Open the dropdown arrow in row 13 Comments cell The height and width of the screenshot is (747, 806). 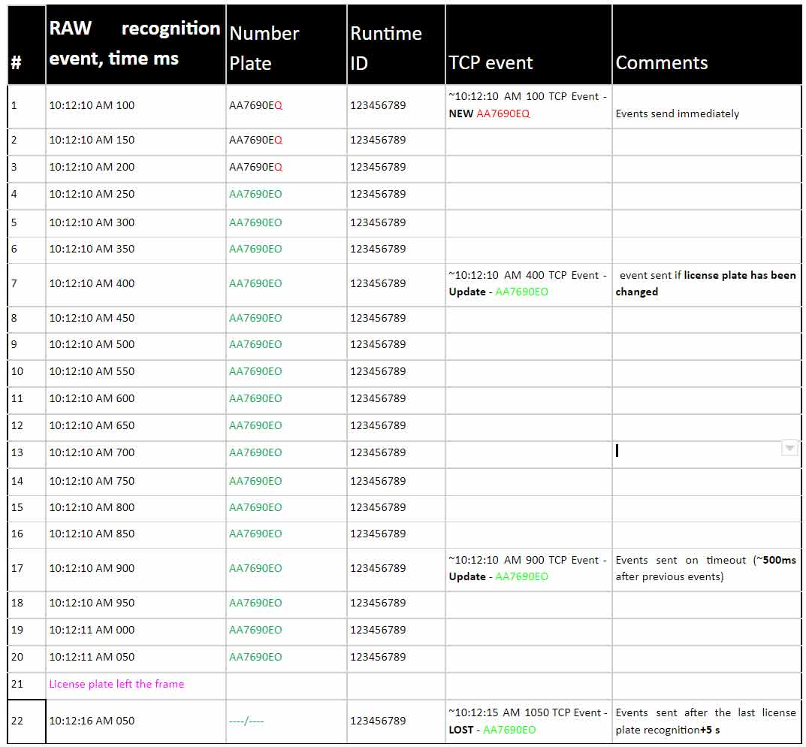[789, 449]
